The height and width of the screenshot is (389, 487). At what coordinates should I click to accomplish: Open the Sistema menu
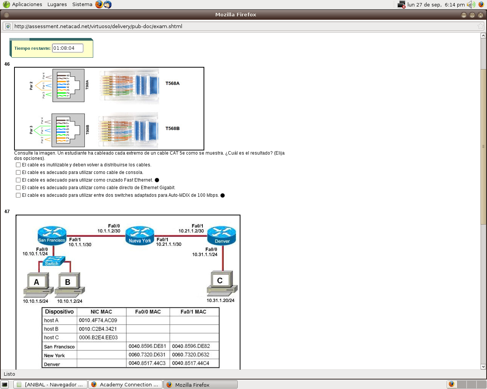click(x=82, y=5)
